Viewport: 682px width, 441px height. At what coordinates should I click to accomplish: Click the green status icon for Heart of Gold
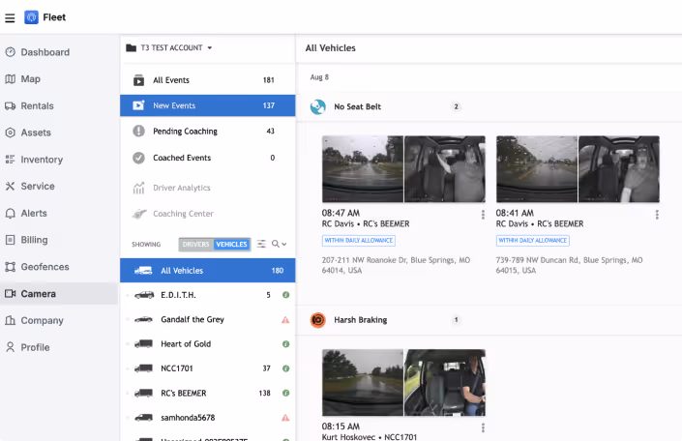pos(285,344)
